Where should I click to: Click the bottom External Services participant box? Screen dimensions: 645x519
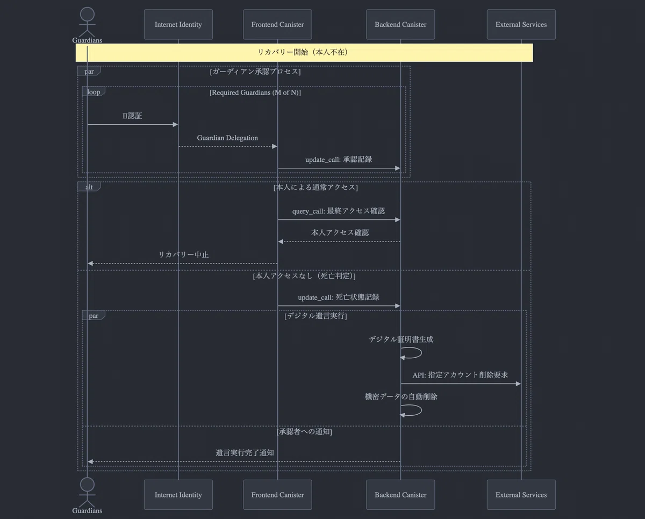[521, 495]
